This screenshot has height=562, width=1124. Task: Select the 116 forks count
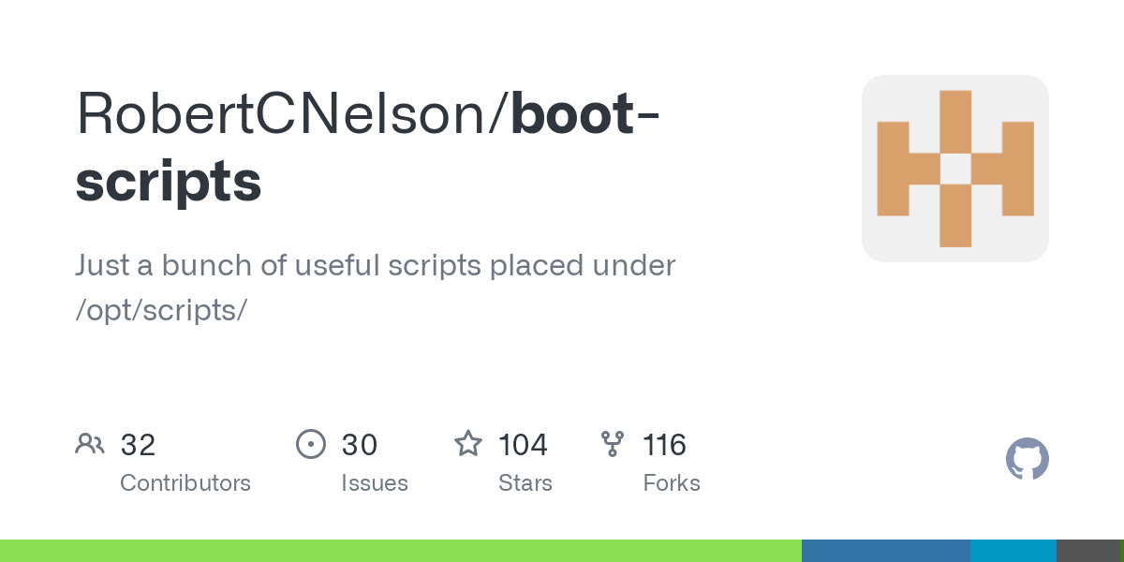coord(665,445)
